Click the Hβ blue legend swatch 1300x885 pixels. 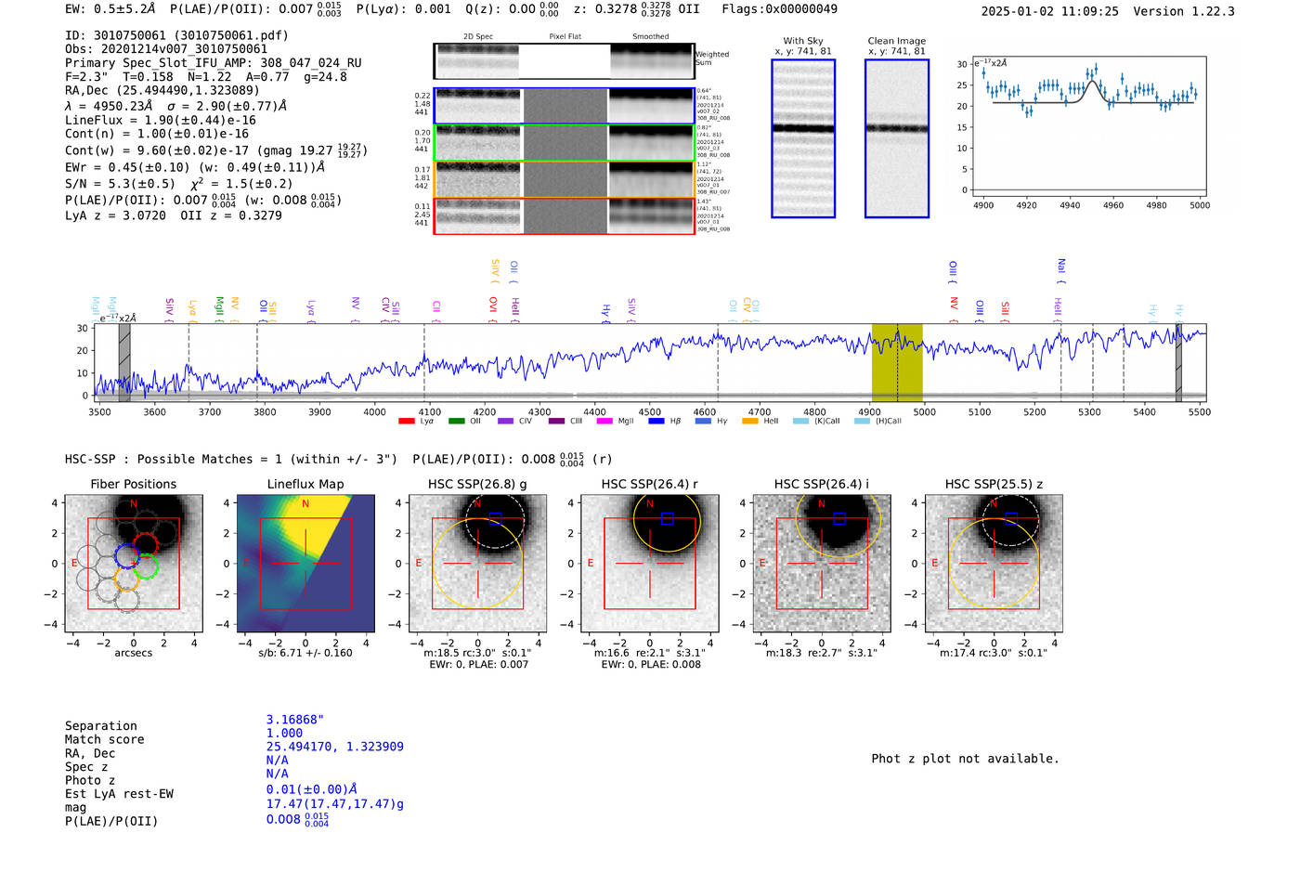(656, 421)
